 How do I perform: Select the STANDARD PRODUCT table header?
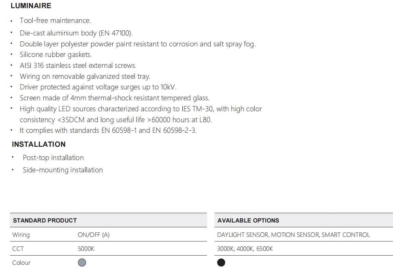tap(45, 220)
